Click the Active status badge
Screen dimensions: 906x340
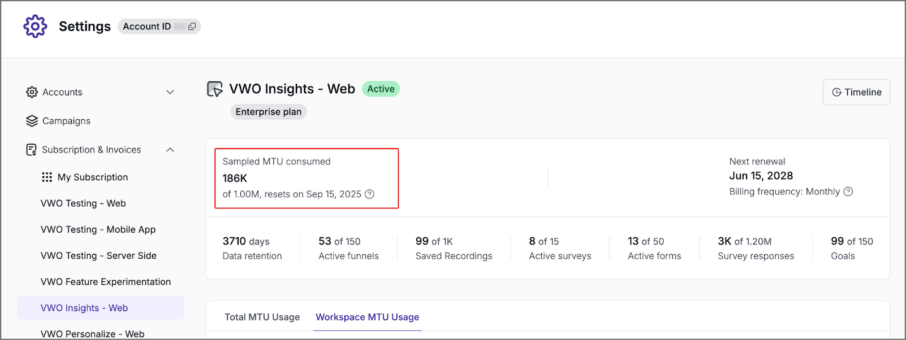[381, 89]
